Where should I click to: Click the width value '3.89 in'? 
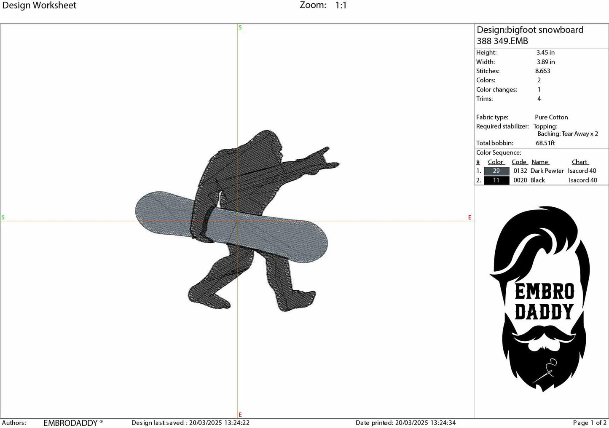coord(546,62)
